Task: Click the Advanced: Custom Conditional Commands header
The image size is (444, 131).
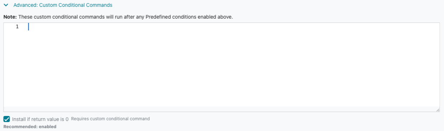Action: (63, 5)
